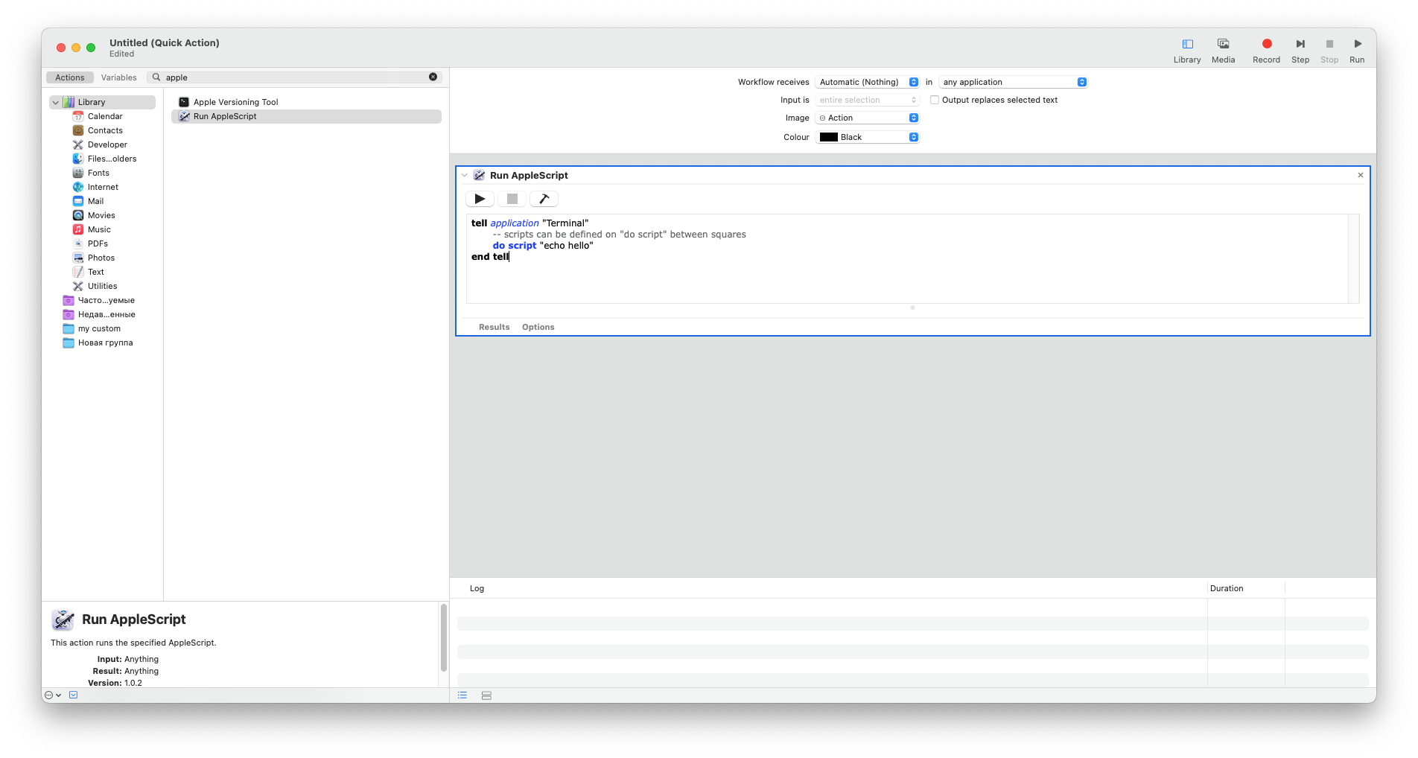Screen dimensions: 1418x758
Task: Click the Step toolbar button
Action: click(1300, 51)
